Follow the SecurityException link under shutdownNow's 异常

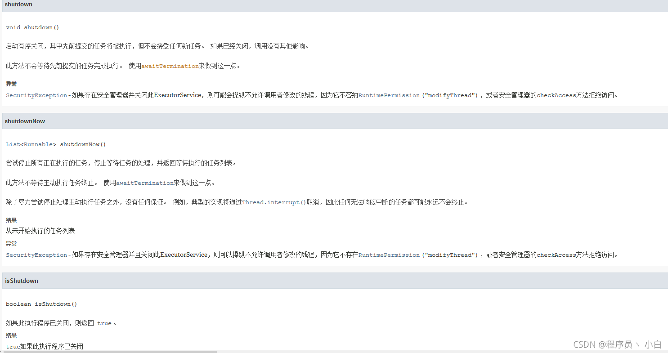pos(36,255)
